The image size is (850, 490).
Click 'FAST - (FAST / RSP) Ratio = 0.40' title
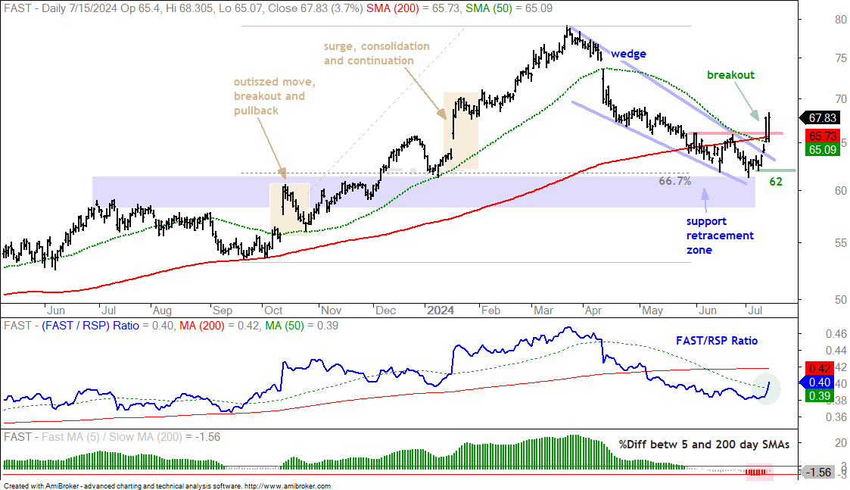[x=89, y=326]
